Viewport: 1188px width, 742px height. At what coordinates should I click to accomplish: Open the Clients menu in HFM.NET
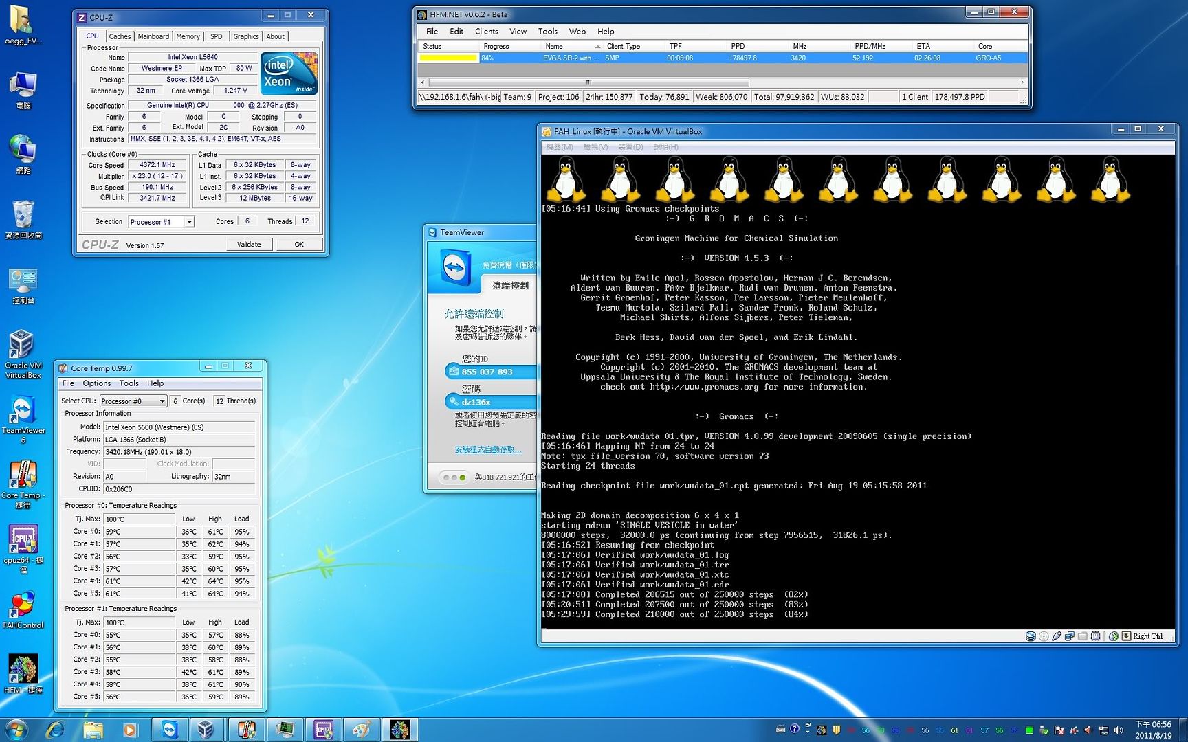click(x=486, y=32)
